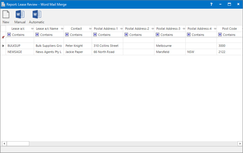Screen dimensions: 243x153
Task: Click the New document icon
Action: click(6, 17)
